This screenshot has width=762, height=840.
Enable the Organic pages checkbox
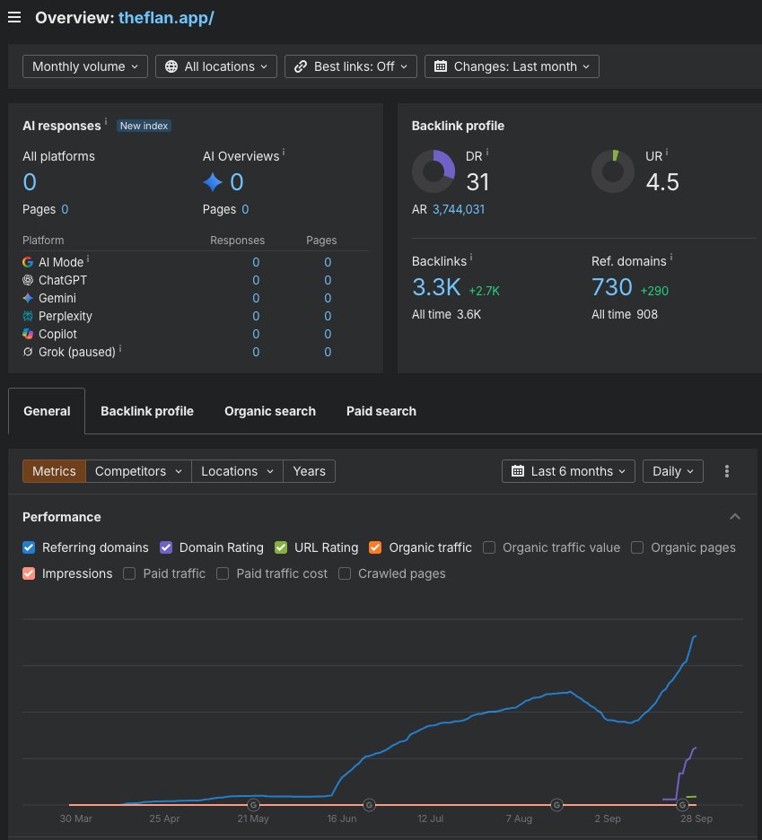coord(637,547)
